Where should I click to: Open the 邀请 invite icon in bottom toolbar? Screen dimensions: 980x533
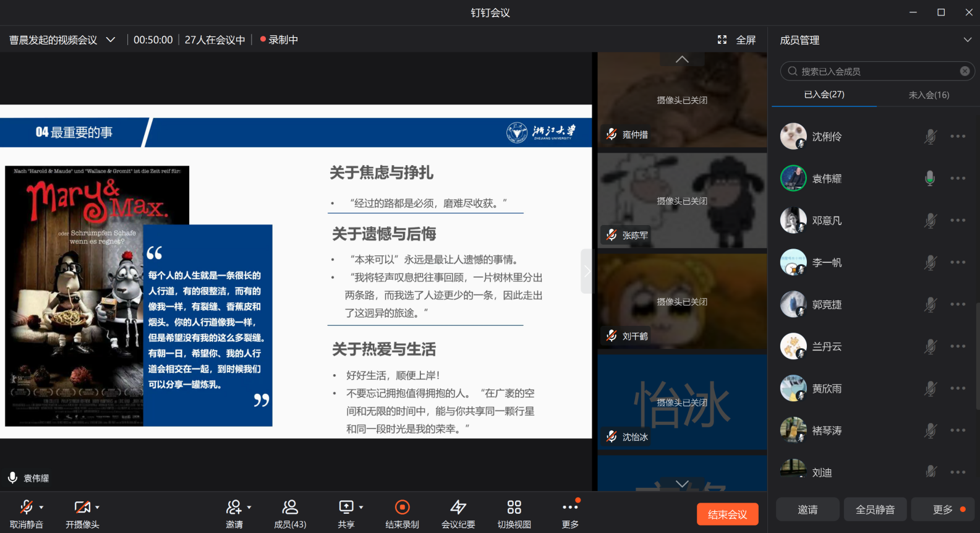(x=234, y=507)
